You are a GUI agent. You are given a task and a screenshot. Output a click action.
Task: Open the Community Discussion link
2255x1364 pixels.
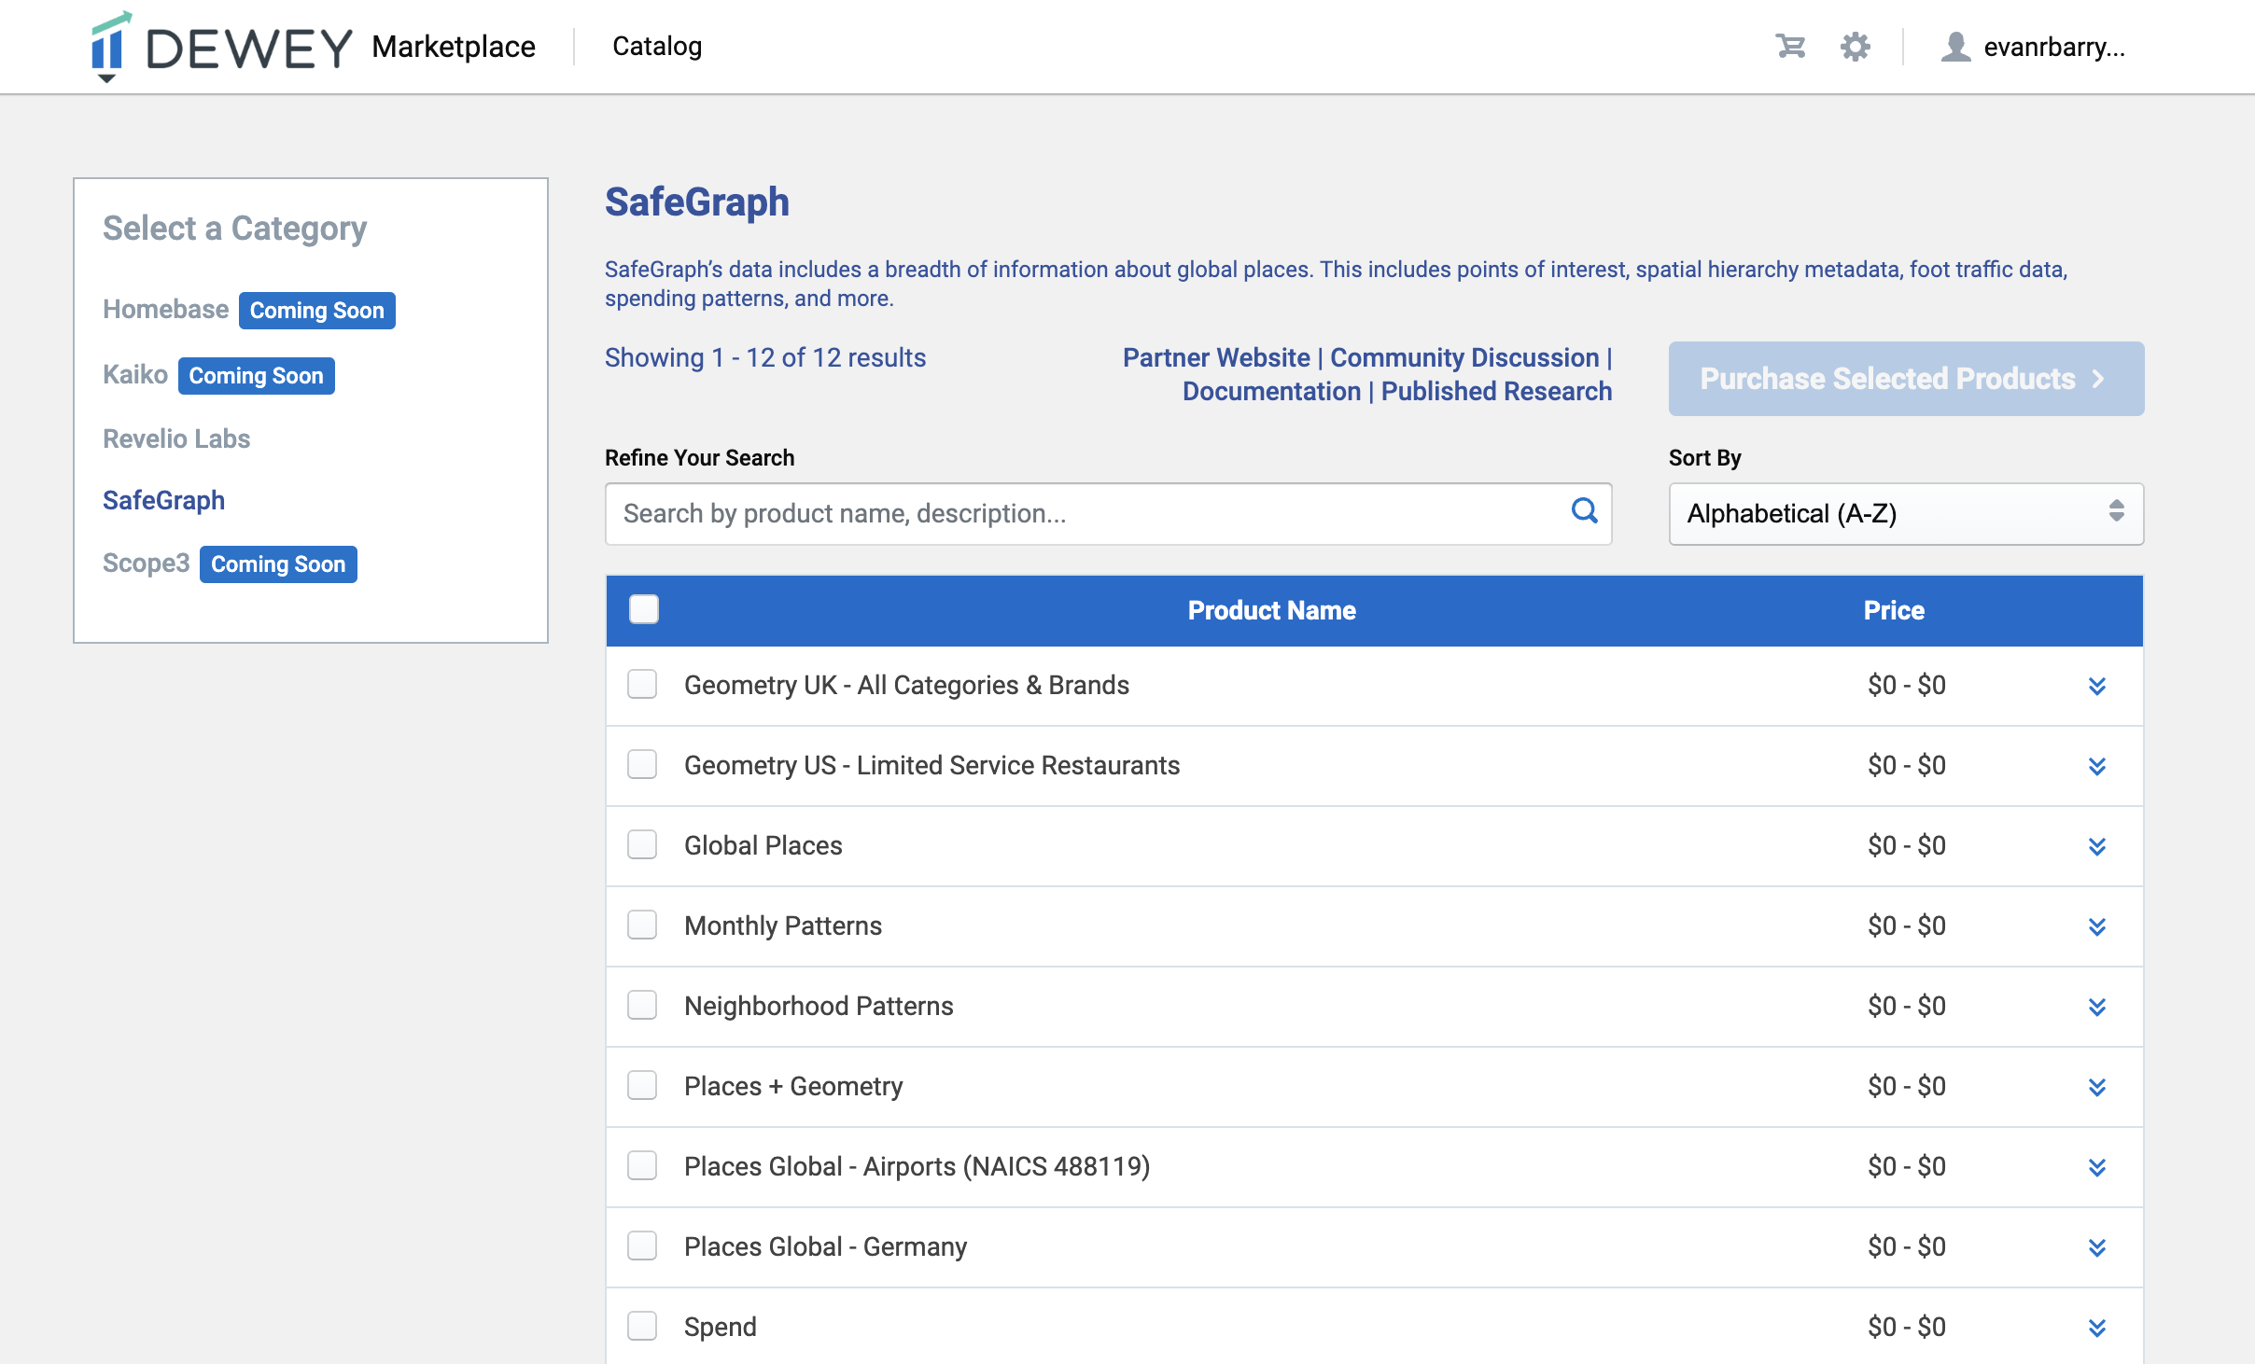click(x=1464, y=357)
